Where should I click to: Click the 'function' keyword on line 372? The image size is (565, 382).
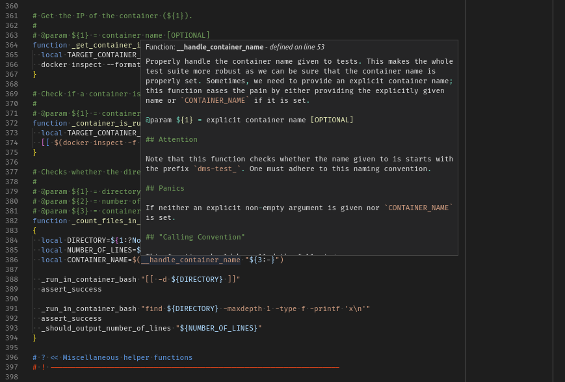49,123
